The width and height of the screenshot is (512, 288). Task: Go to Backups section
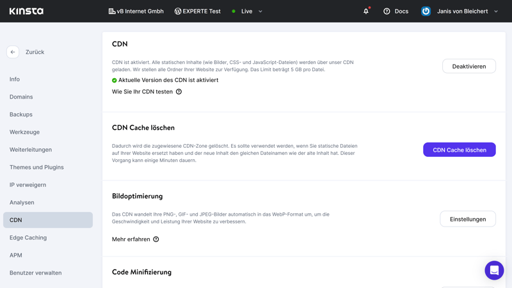click(x=21, y=115)
